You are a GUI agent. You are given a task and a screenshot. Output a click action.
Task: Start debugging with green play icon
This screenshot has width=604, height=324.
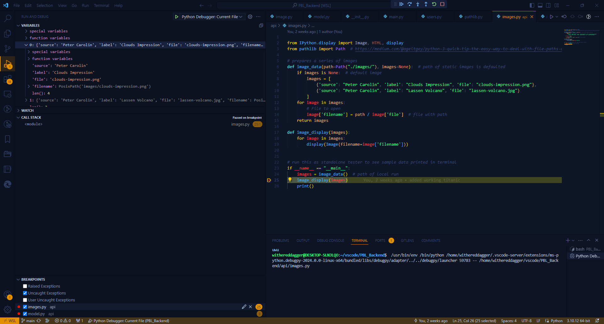(x=177, y=17)
